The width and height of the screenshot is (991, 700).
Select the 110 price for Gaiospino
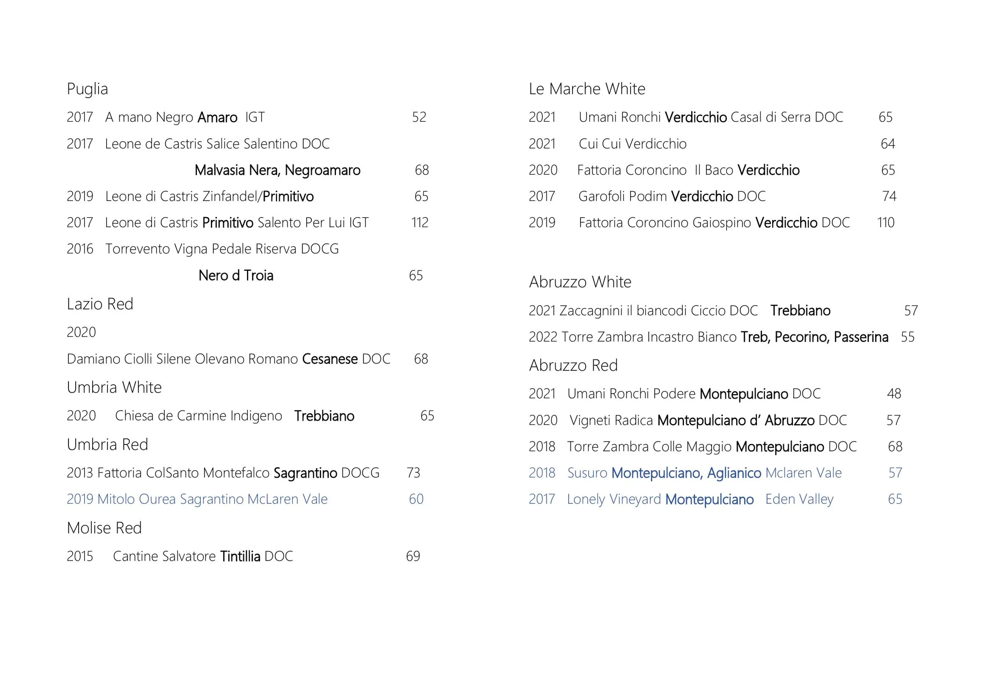click(x=886, y=223)
